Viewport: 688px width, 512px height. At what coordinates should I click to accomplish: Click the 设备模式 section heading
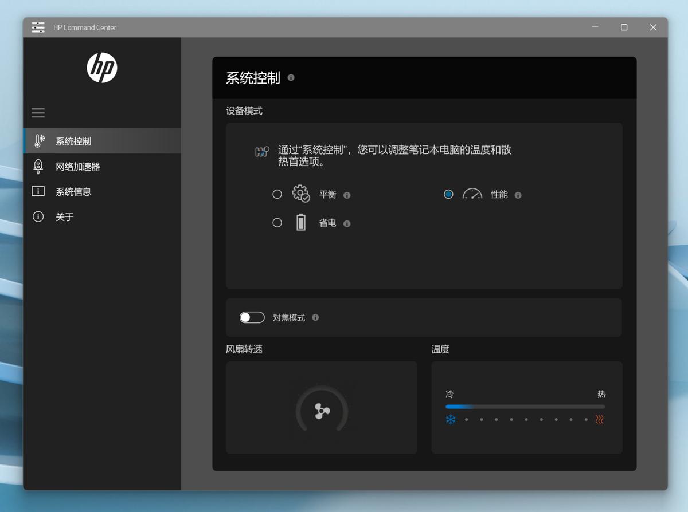(x=244, y=111)
